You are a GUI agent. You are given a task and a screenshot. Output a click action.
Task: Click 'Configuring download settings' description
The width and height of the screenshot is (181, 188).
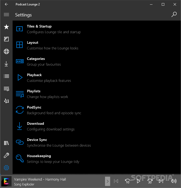pos(51,129)
